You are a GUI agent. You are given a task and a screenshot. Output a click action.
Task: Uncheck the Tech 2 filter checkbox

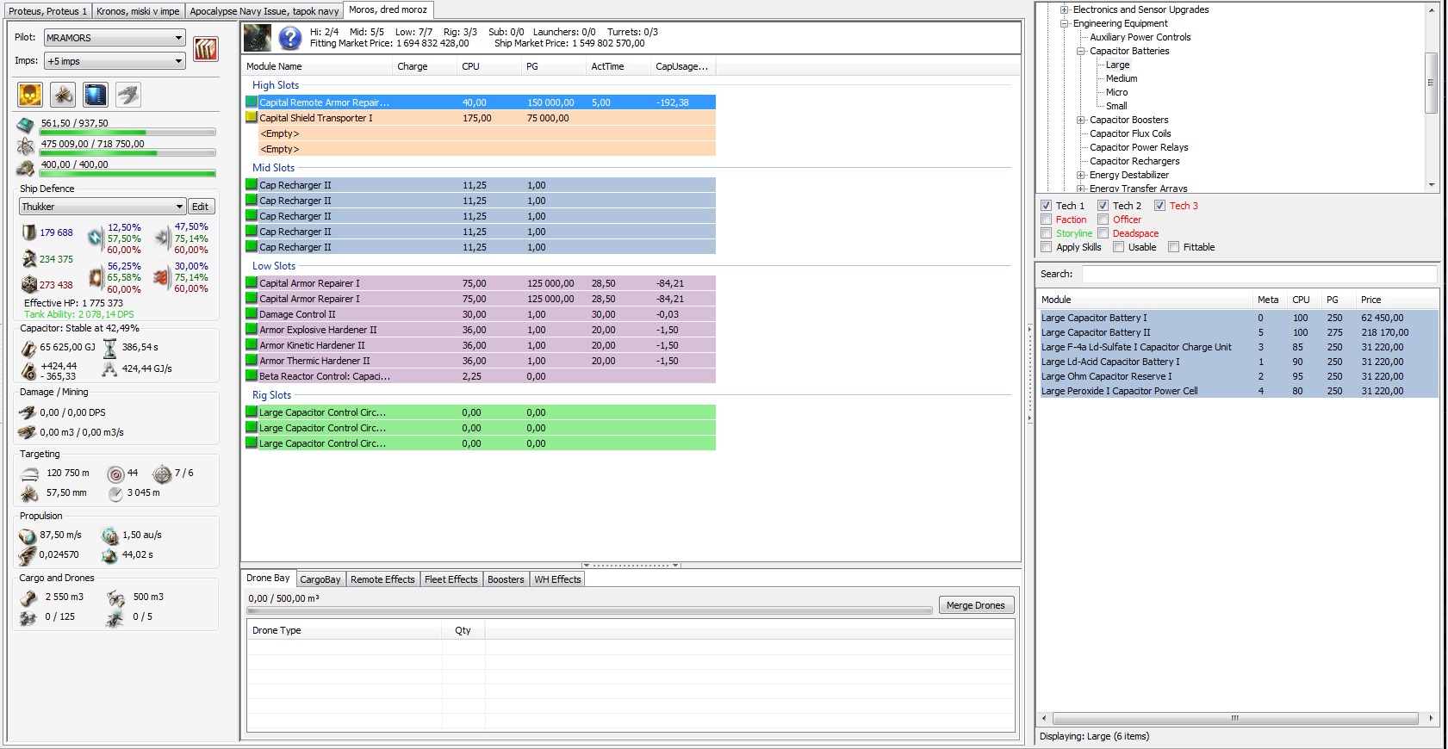click(1103, 206)
